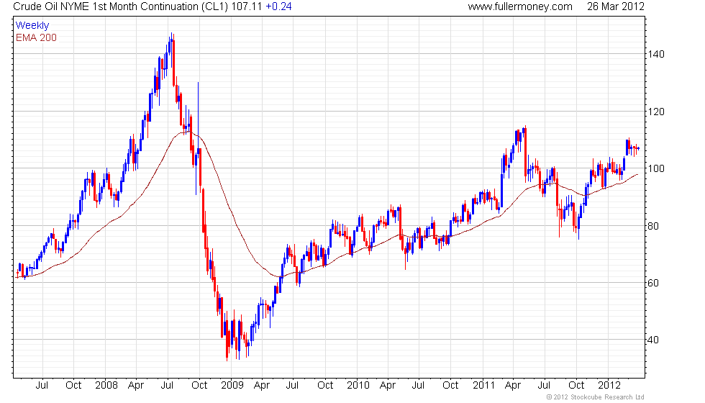Click the 2012 year marker on time axis
Image resolution: width=705 pixels, height=403 pixels.
pyautogui.click(x=609, y=386)
